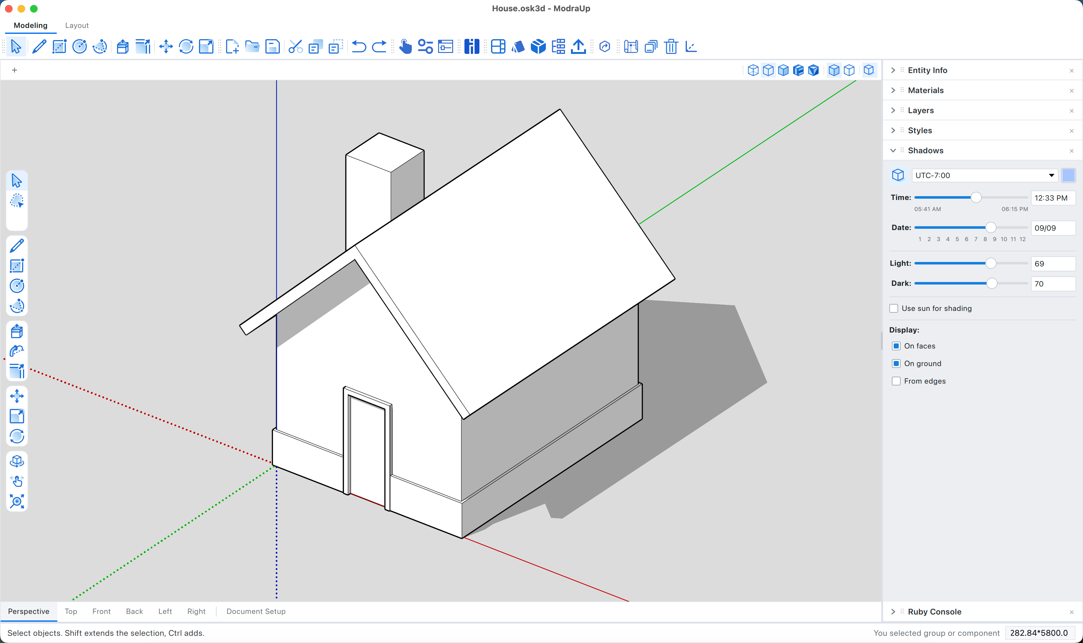Open file with the folder icon

[x=252, y=46]
